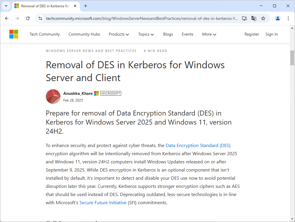Click the Sign In link

tap(272, 34)
